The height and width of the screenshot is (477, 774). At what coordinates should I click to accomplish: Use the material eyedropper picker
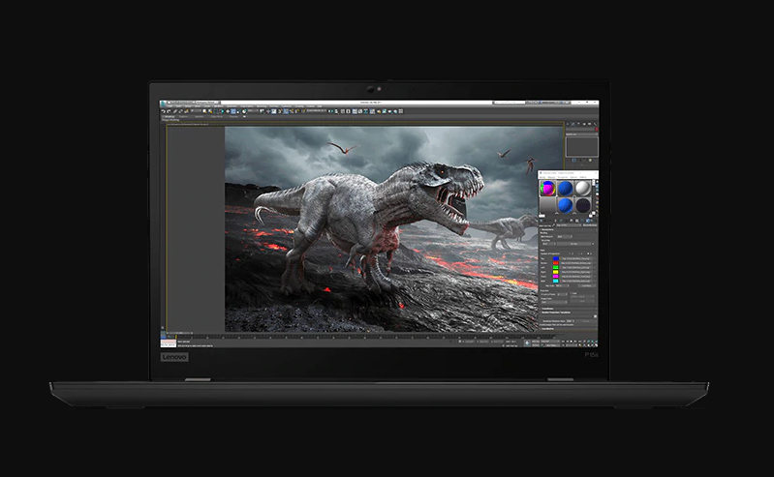tap(554, 224)
